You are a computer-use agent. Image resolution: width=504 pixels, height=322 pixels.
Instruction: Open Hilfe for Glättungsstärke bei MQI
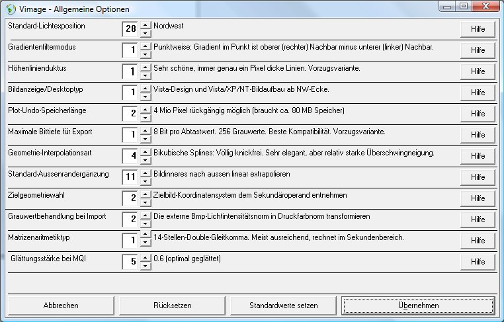[478, 262]
